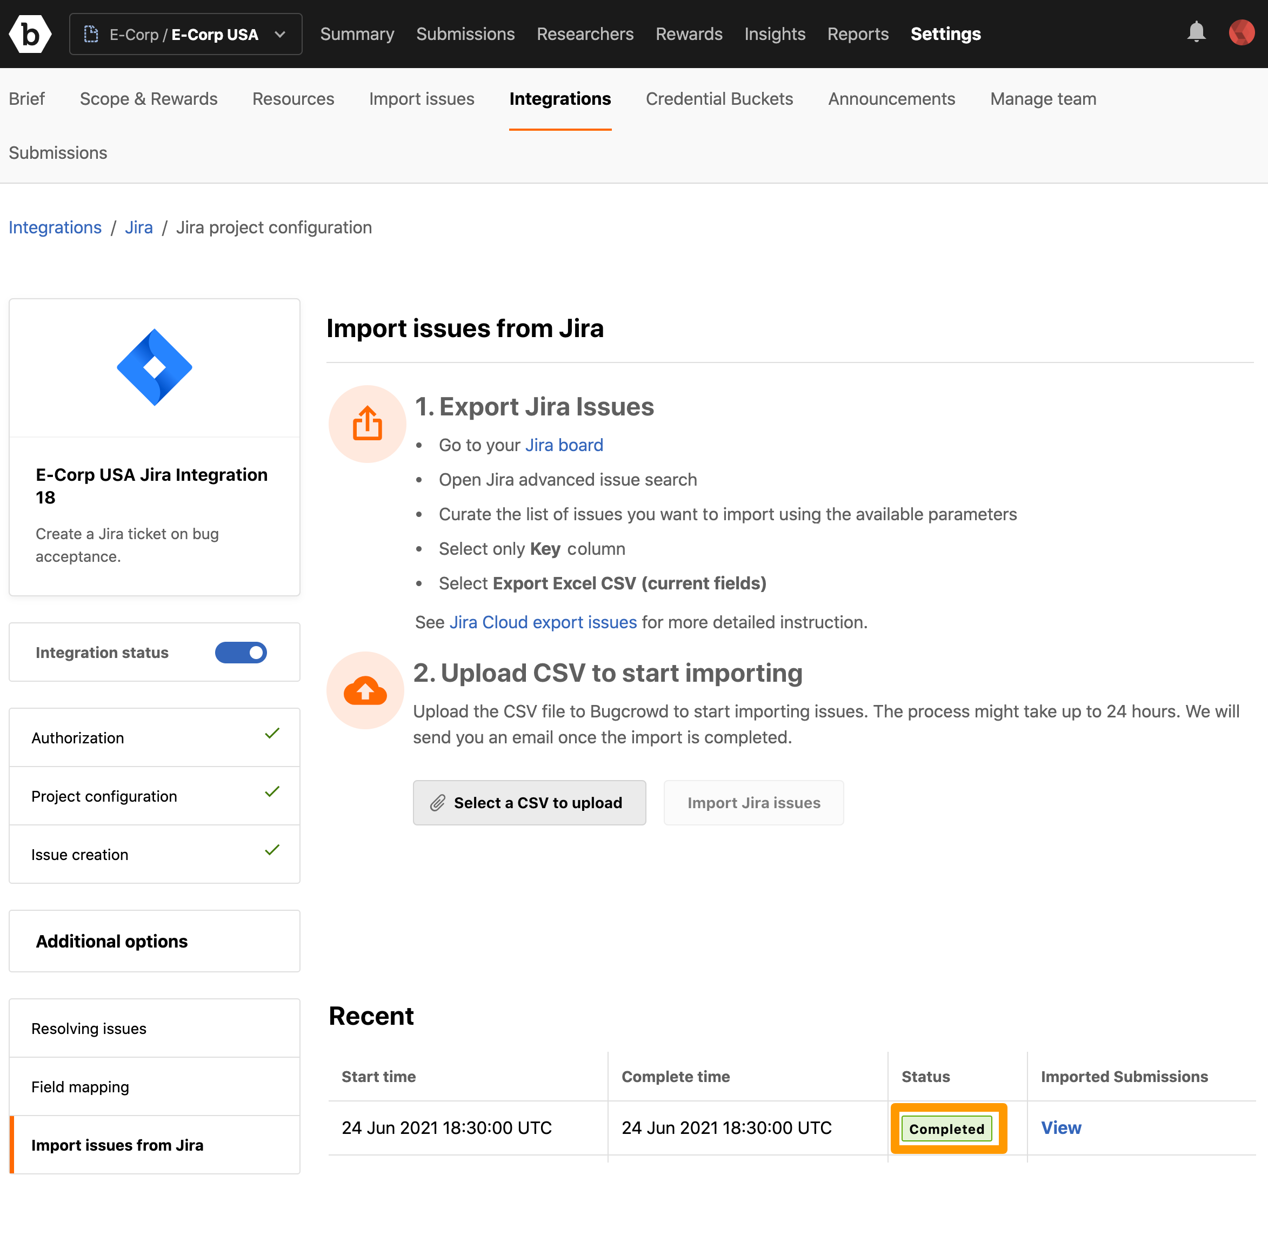Switch to the Scope & Rewards tab
Image resolution: width=1268 pixels, height=1236 pixels.
click(x=149, y=99)
